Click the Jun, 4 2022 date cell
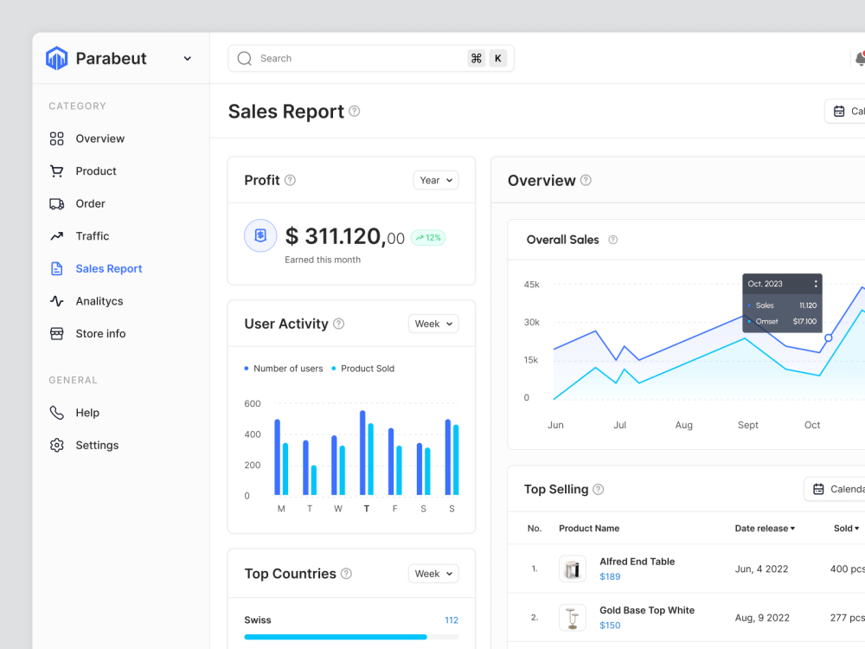This screenshot has width=865, height=649. [x=762, y=569]
